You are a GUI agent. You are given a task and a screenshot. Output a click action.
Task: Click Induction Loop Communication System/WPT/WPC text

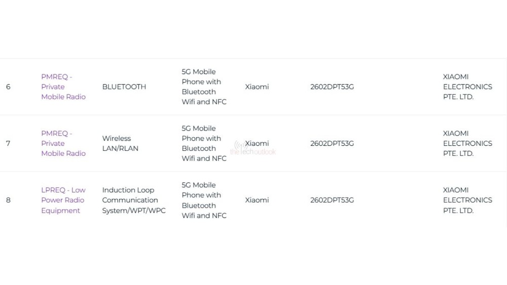(x=134, y=200)
